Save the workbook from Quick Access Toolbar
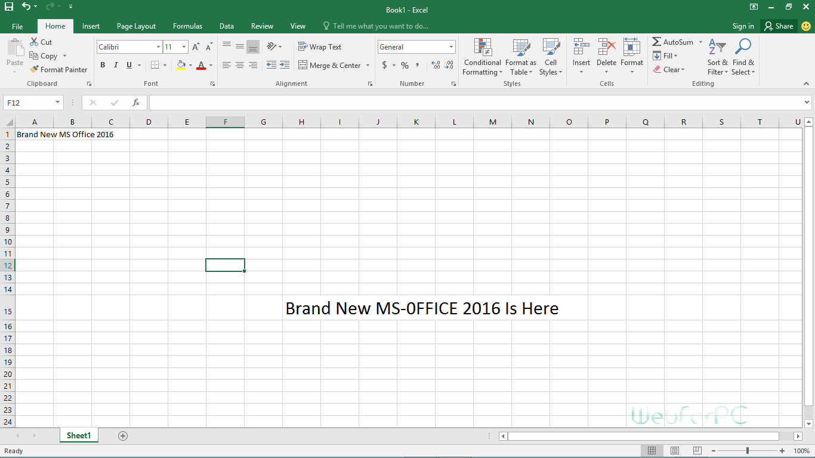Screen dimensions: 815x458 (9, 7)
